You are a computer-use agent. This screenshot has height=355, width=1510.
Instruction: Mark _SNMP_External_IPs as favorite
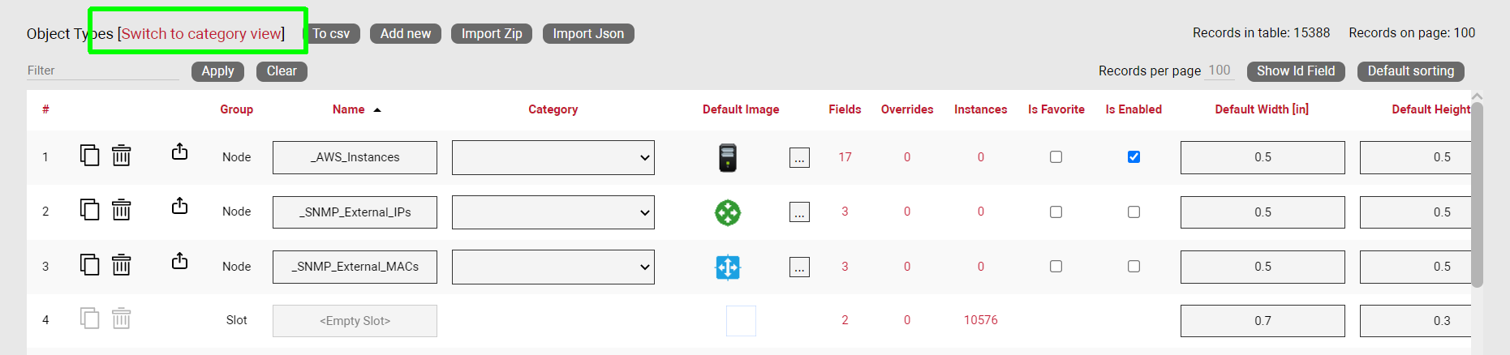[1056, 212]
